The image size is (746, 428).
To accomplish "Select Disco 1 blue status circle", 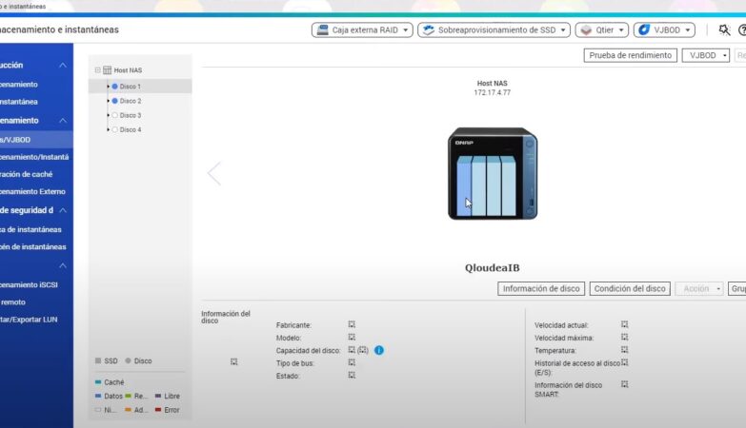I will pyautogui.click(x=114, y=87).
